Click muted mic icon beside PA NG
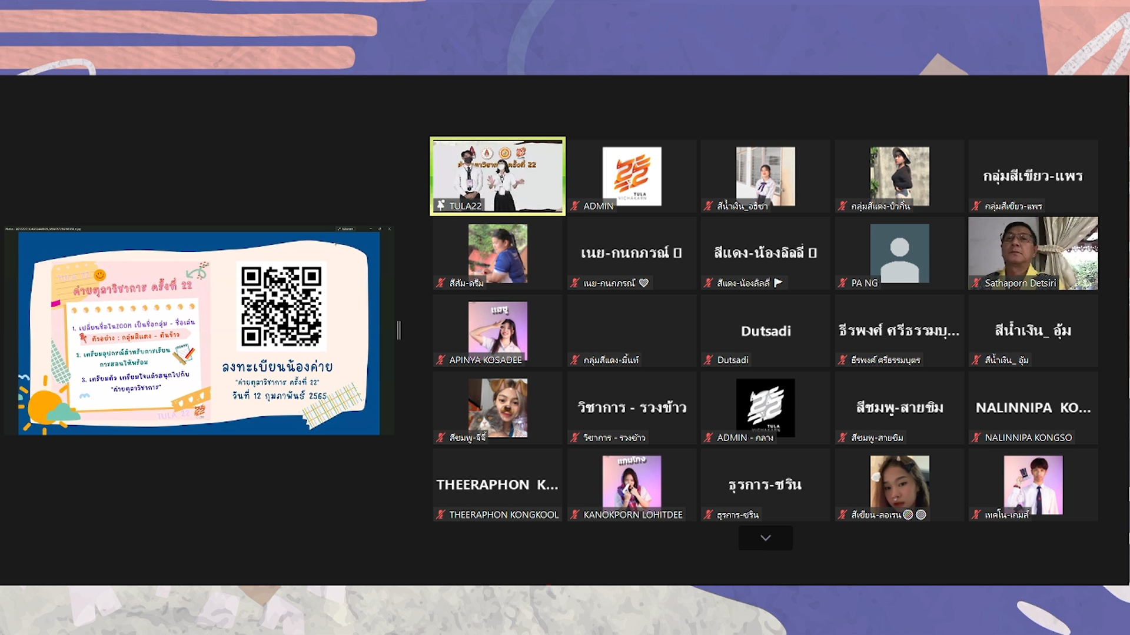The height and width of the screenshot is (635, 1130). 843,283
